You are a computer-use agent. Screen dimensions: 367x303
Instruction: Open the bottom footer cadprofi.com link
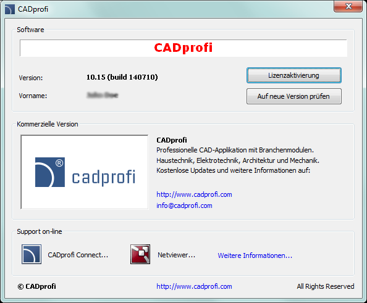point(194,286)
